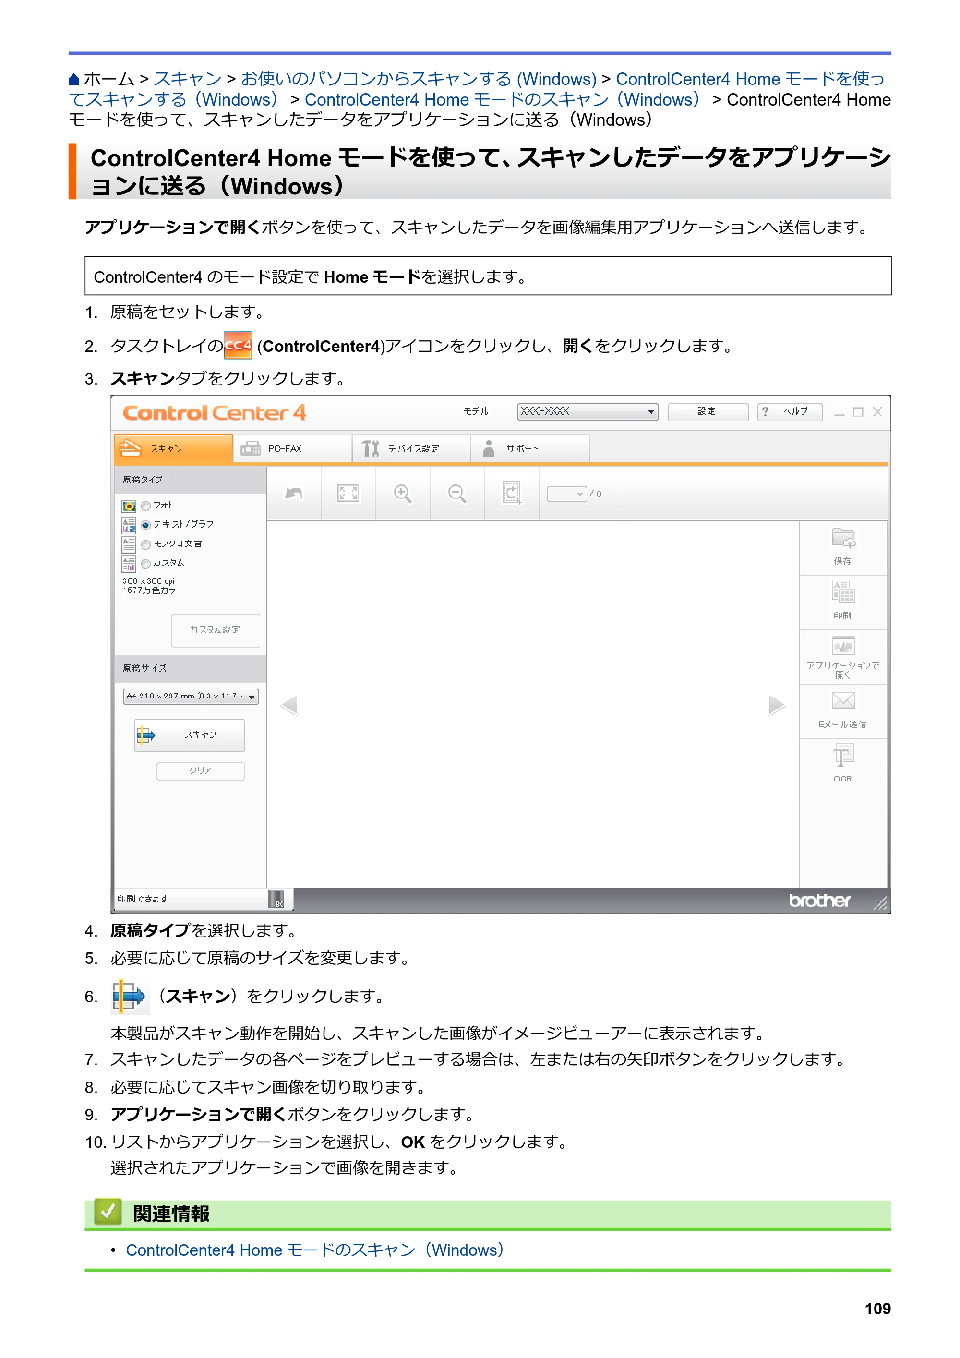Viewport: 960px width, 1358px height.
Task: Click the OCR icon
Action: tap(843, 755)
